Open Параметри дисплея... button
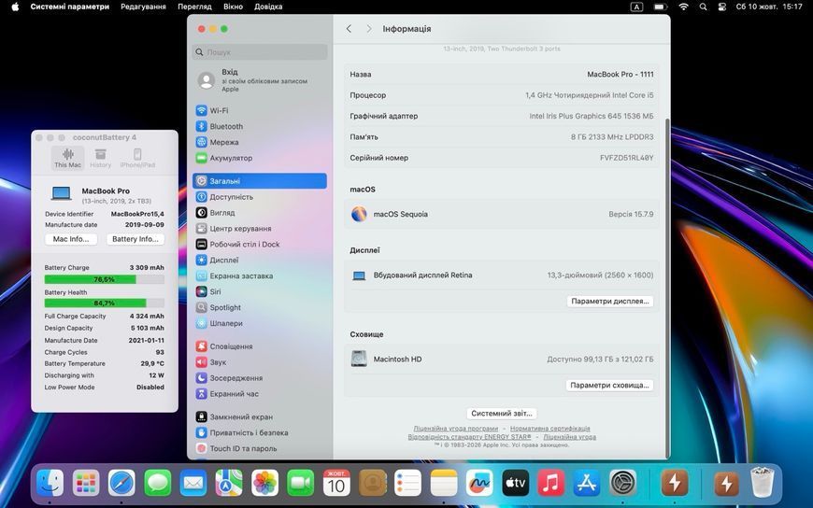 coord(609,302)
